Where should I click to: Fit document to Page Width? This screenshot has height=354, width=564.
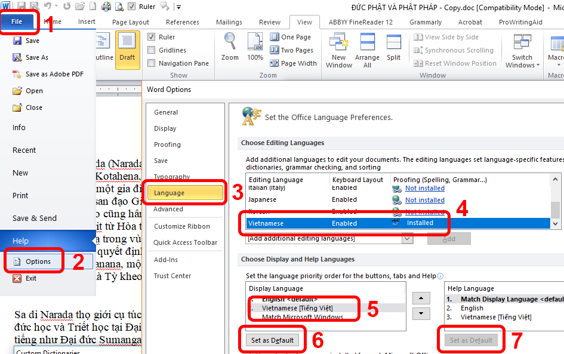[x=293, y=63]
